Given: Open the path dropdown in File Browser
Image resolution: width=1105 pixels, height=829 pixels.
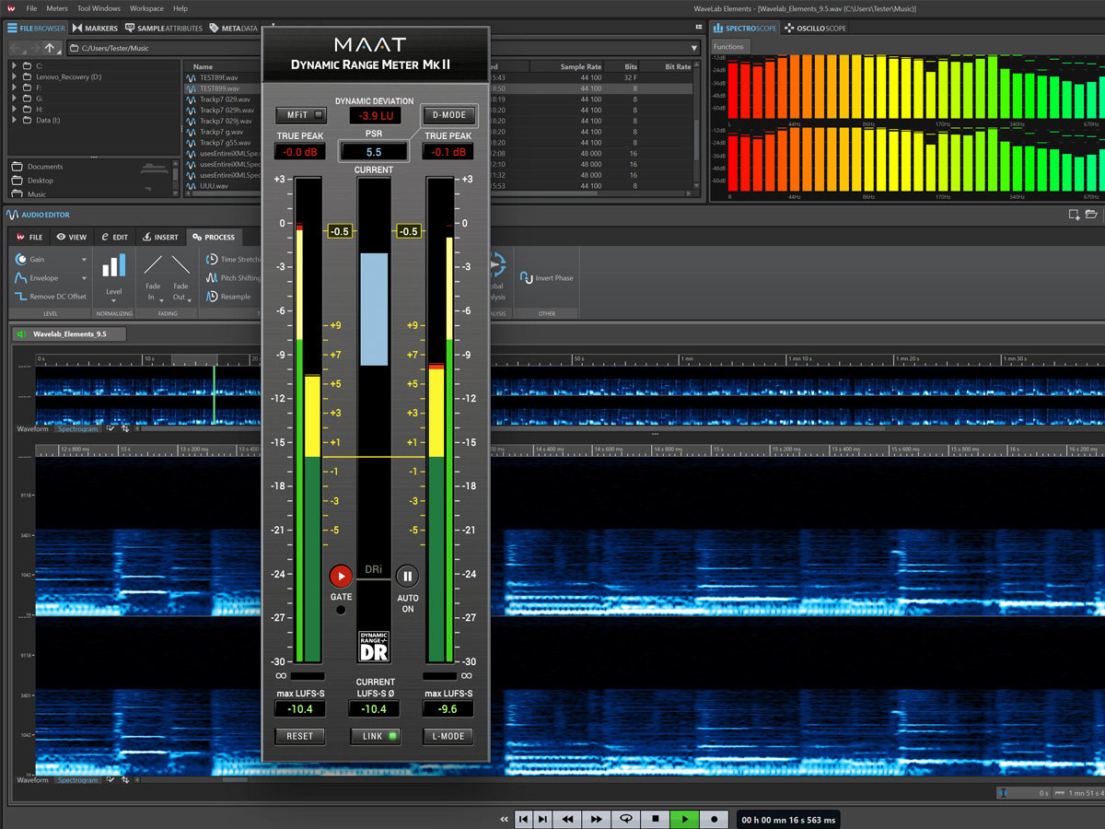Looking at the screenshot, I should click(x=694, y=48).
